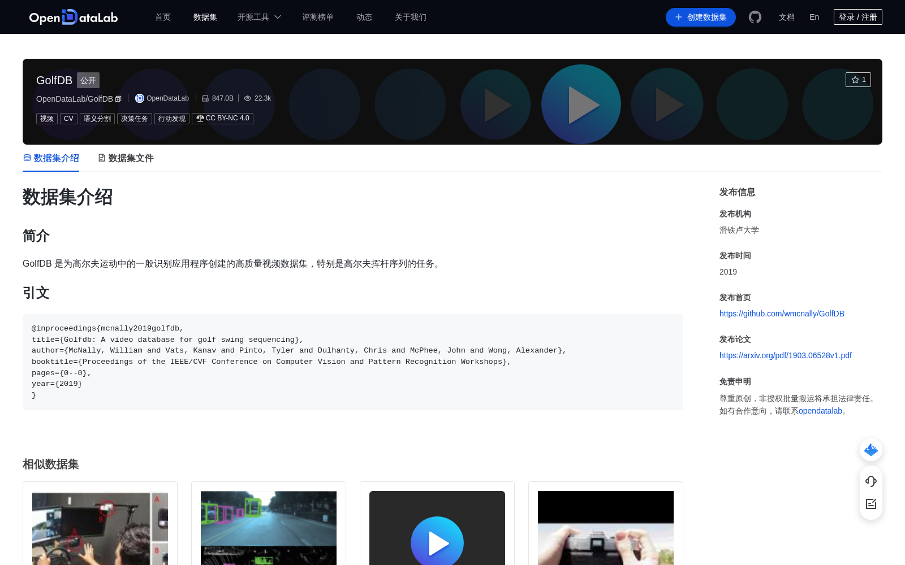Click the plus icon in 创建数据集
This screenshot has height=565, width=905.
(x=679, y=17)
